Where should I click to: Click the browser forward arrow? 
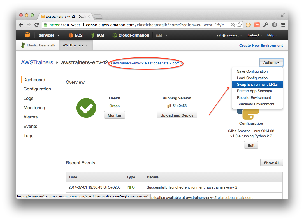[x=29, y=25]
